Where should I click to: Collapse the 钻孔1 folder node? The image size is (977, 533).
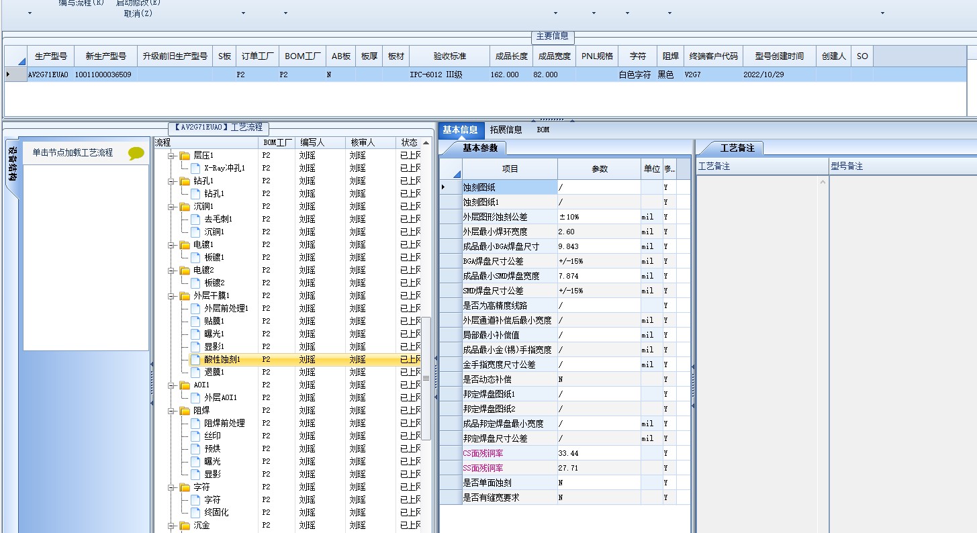click(x=171, y=181)
